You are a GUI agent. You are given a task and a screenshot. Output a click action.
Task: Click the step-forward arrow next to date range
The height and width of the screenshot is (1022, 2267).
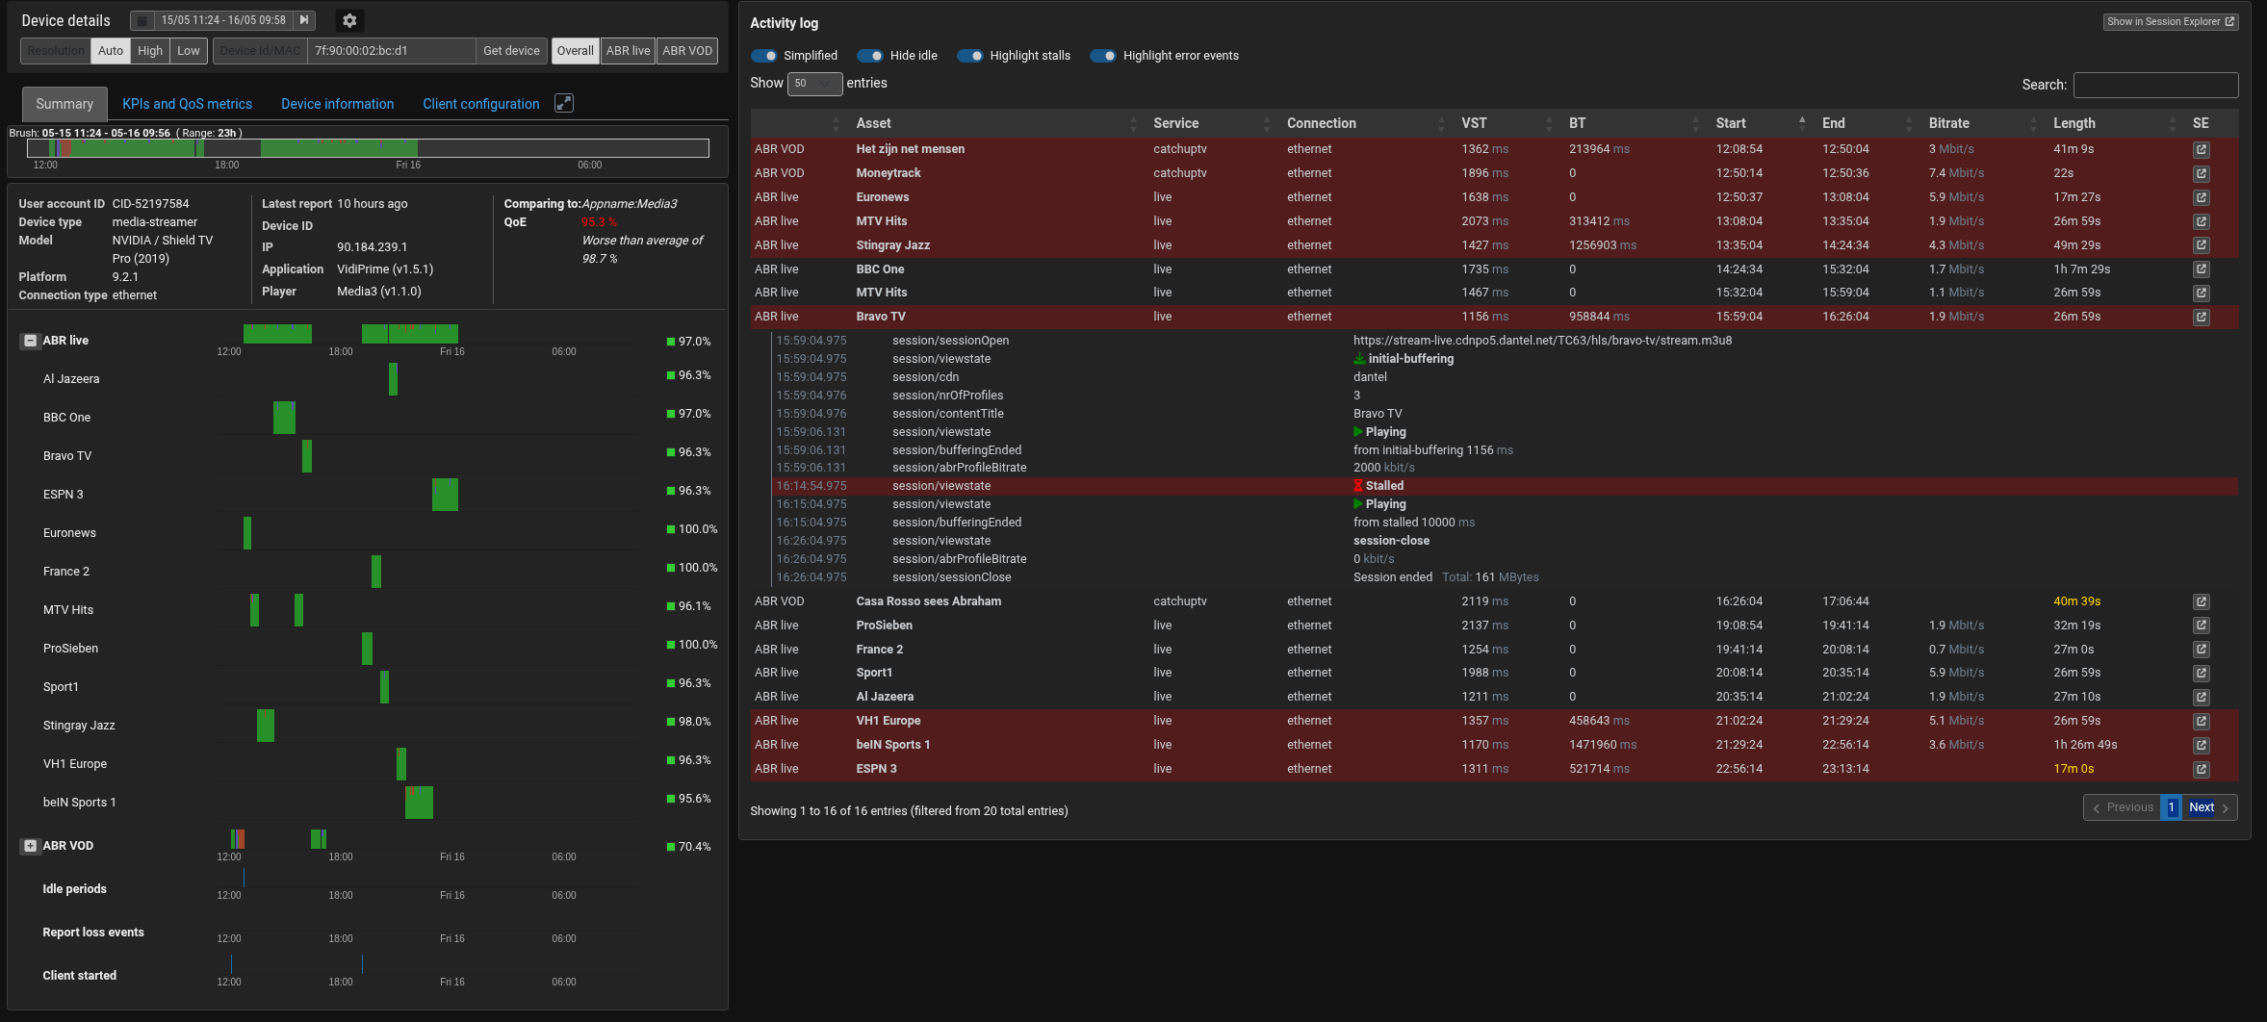pos(302,19)
